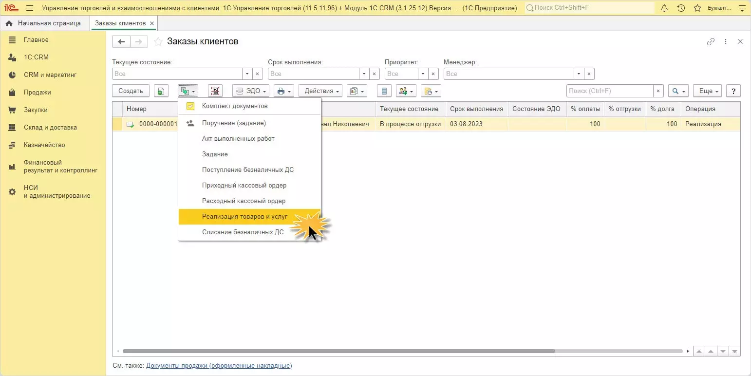The image size is (751, 376).
Task: Open the notifications bell
Action: 664,8
